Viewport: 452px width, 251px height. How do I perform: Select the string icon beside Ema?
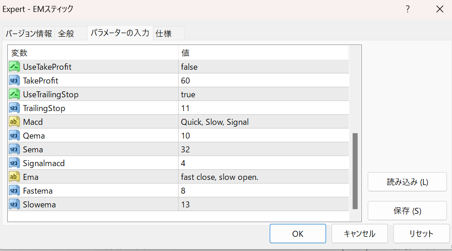click(14, 177)
